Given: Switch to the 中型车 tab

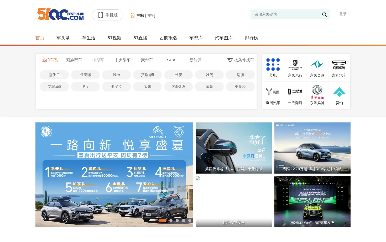Looking at the screenshot, I should coord(98,60).
